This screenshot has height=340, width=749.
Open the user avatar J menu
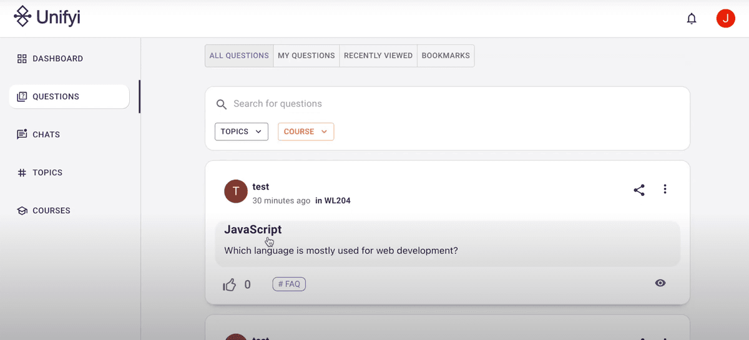pyautogui.click(x=725, y=19)
